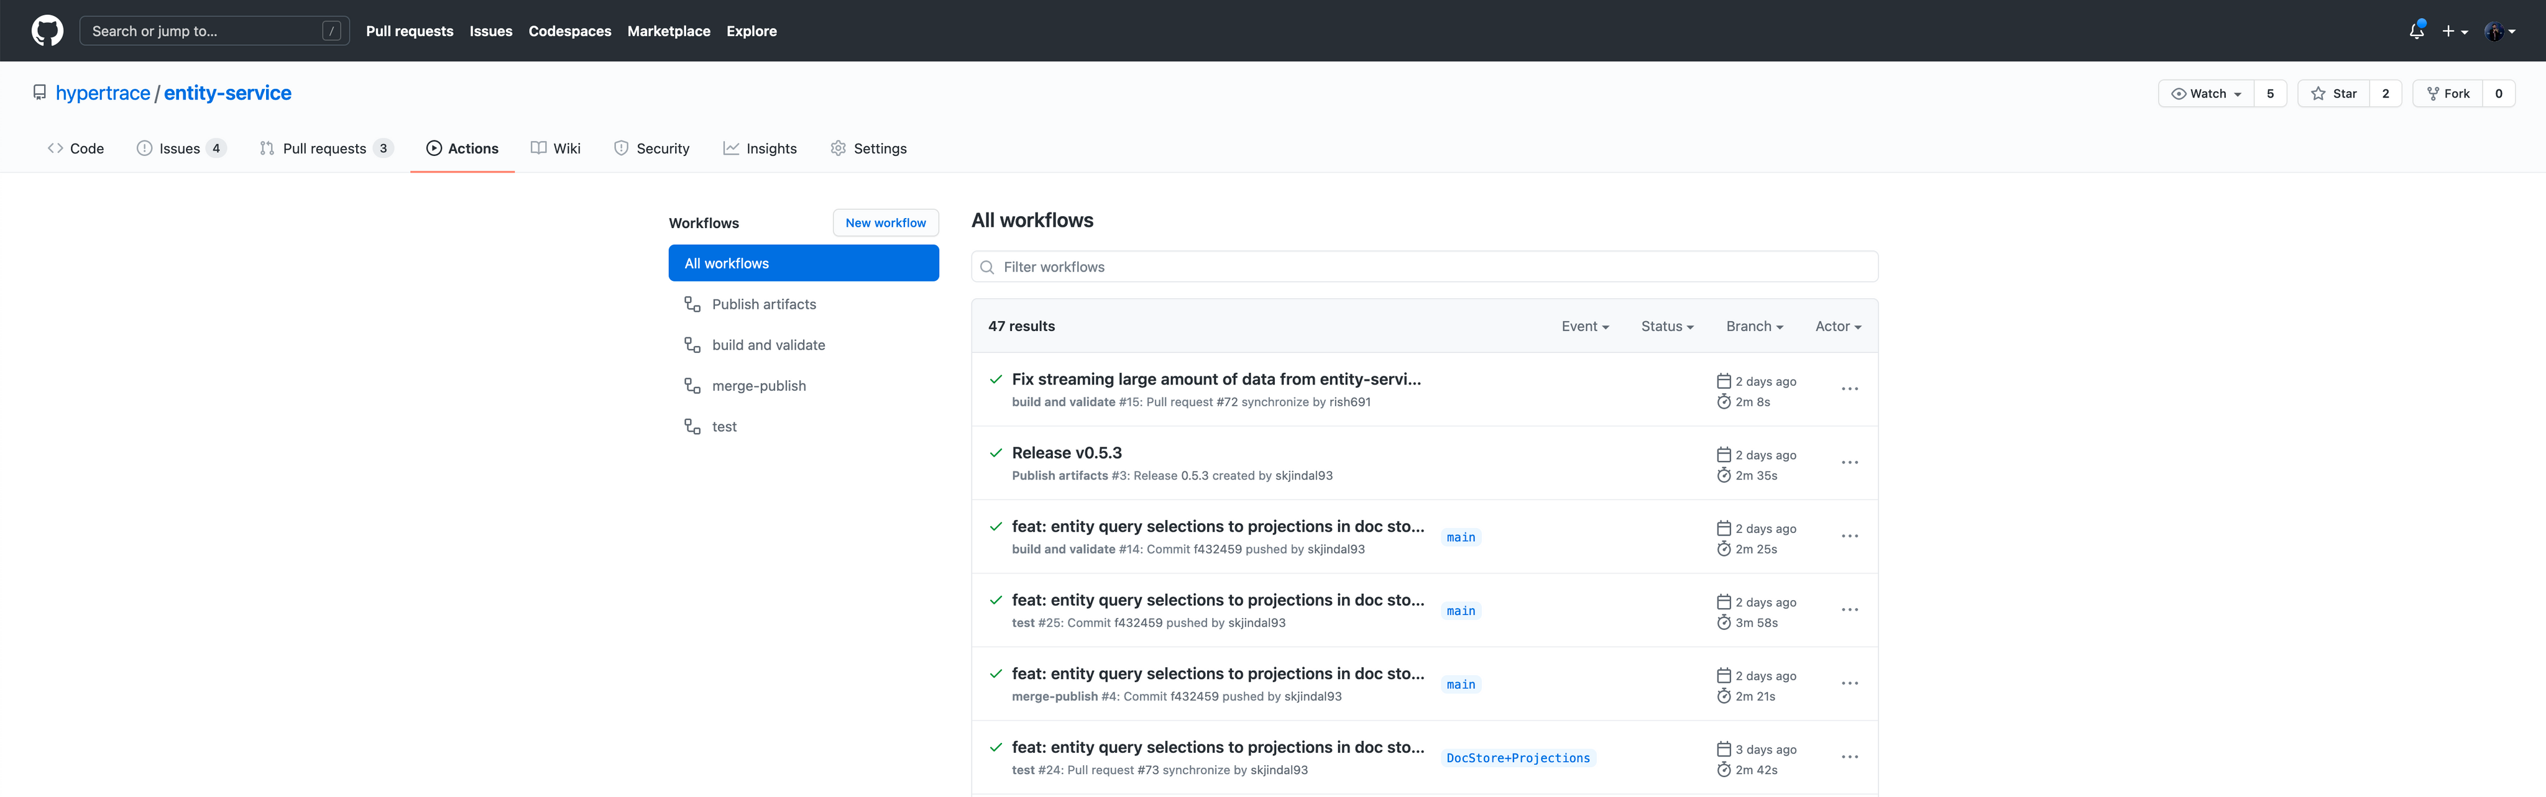
Task: Open options menu for Fix streaming run
Action: coord(1849,389)
